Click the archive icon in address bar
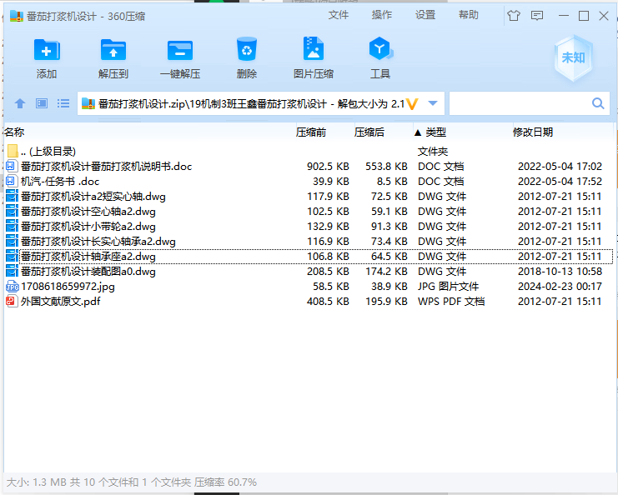Image resolution: width=618 pixels, height=495 pixels. (x=88, y=103)
